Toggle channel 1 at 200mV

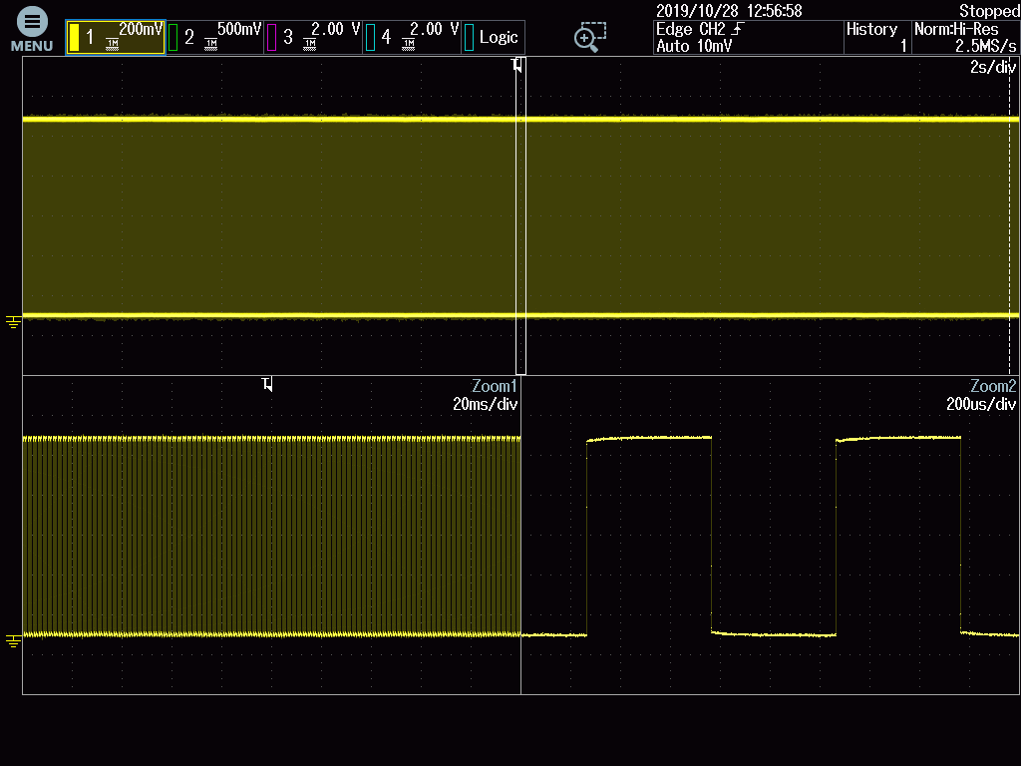tap(116, 37)
